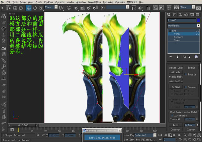The width and height of the screenshot is (202, 142).
Task: Choose Rectangular Selection Region tool
Action: [15, 8]
